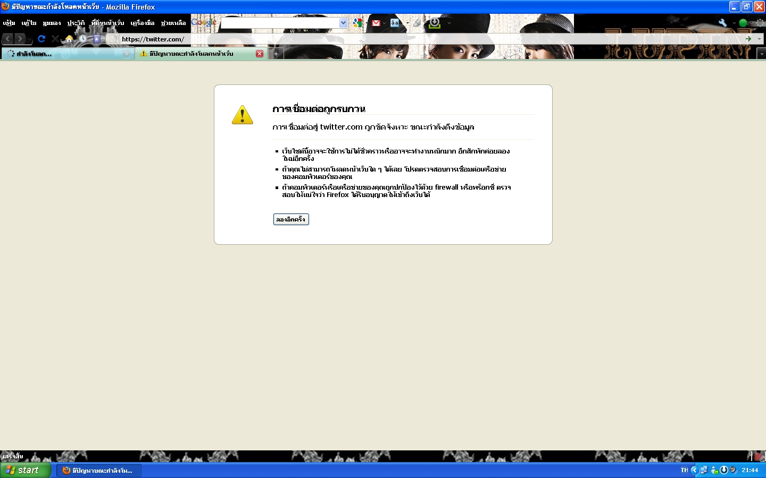Image resolution: width=766 pixels, height=478 pixels.
Task: Open the Windows start menu
Action: click(x=26, y=470)
